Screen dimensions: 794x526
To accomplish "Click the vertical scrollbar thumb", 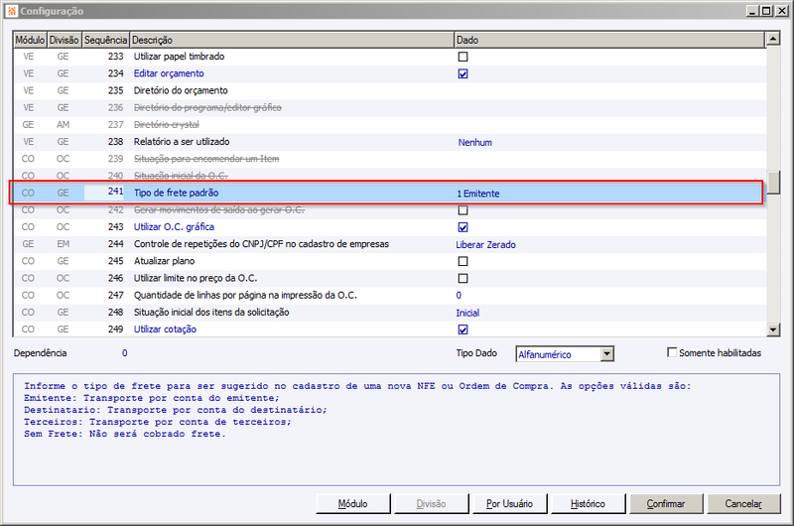I will tap(773, 183).
